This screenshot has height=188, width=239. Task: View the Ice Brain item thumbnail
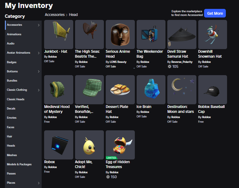click(x=151, y=90)
